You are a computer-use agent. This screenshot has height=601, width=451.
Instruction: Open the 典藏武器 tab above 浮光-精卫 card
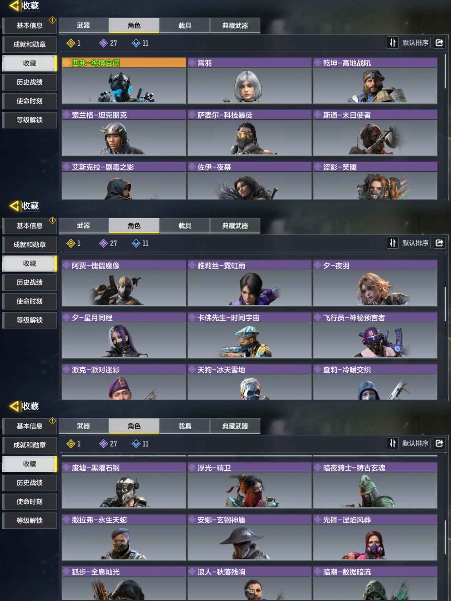235,426
